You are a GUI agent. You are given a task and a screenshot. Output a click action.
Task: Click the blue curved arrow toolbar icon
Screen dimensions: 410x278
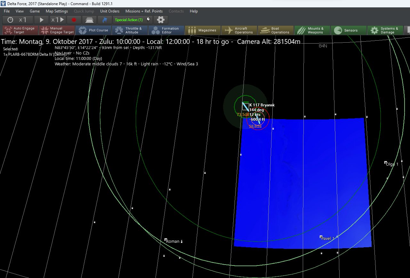click(104, 20)
